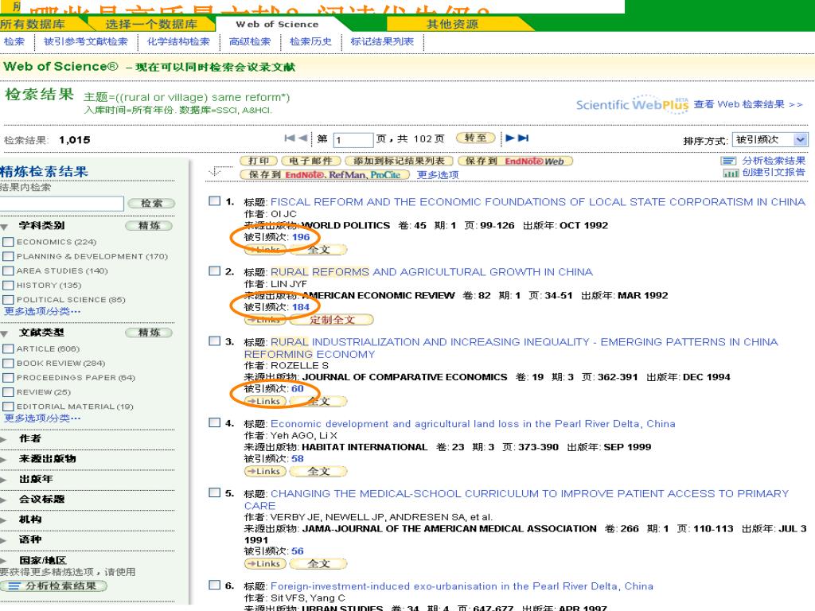Click the Web of Science logo heading

[60, 67]
